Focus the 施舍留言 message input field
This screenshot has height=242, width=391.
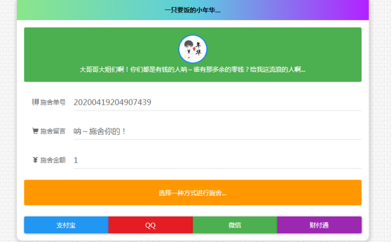tap(217, 131)
